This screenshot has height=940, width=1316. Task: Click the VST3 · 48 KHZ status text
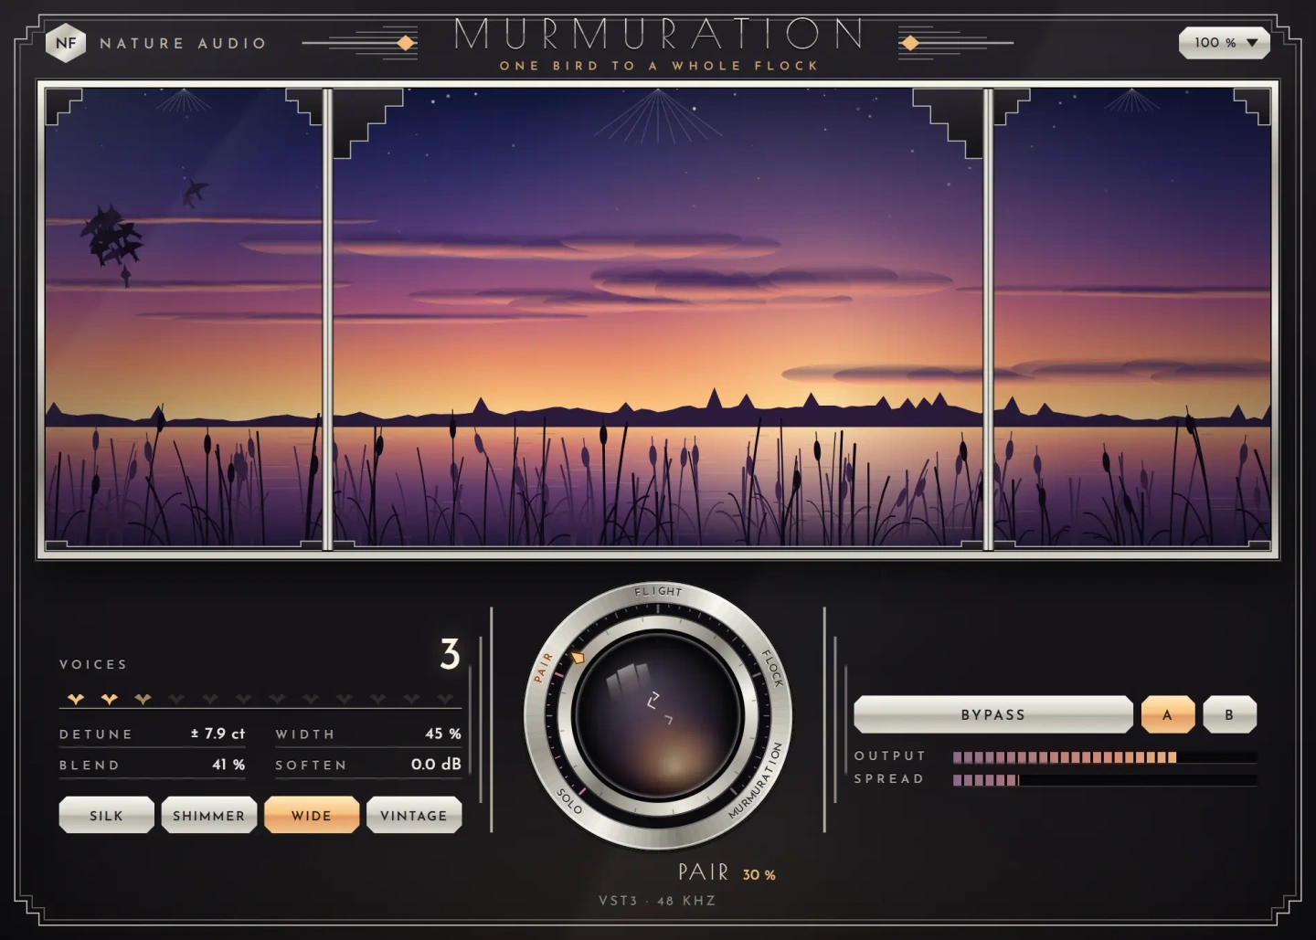tap(657, 901)
